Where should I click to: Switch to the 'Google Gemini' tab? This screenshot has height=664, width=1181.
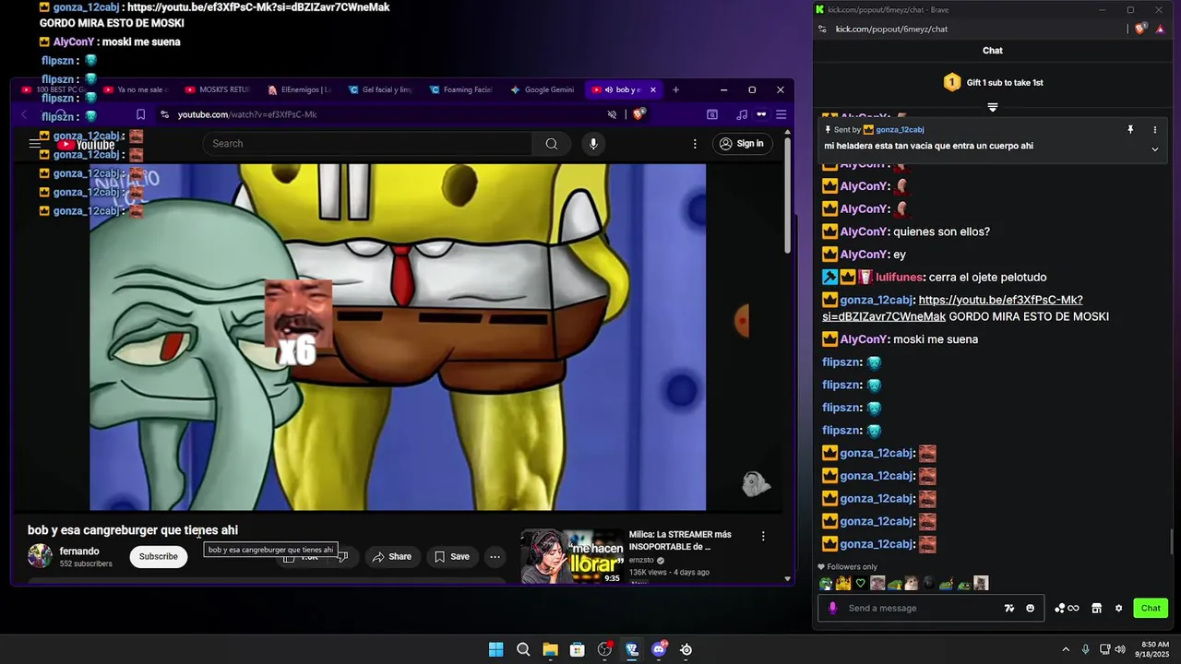point(543,90)
